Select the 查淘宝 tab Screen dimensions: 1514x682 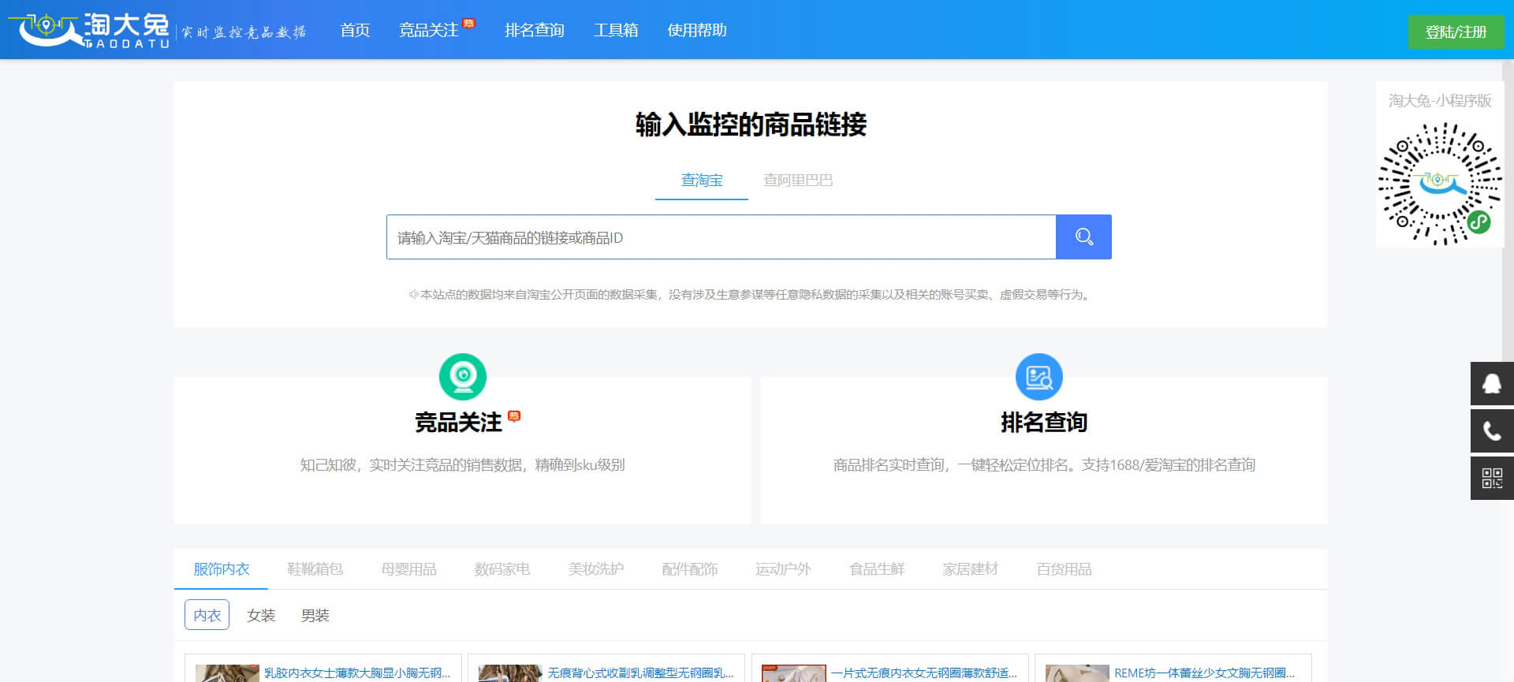point(701,181)
